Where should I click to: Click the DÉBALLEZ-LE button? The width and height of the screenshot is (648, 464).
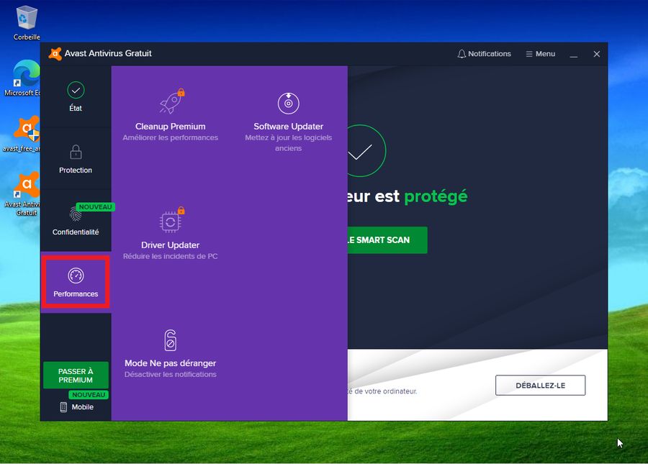540,385
